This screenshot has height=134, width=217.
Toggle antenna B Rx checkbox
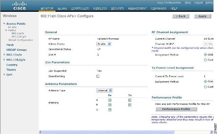110,105
